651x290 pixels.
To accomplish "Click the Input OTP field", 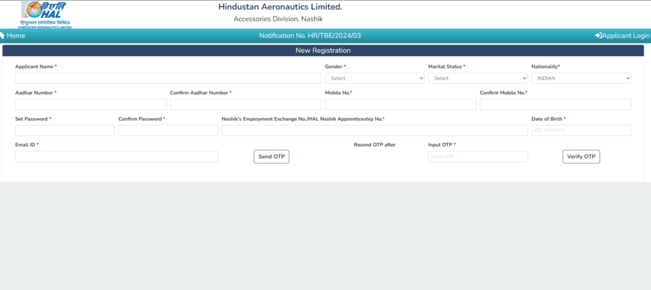I will tap(478, 156).
